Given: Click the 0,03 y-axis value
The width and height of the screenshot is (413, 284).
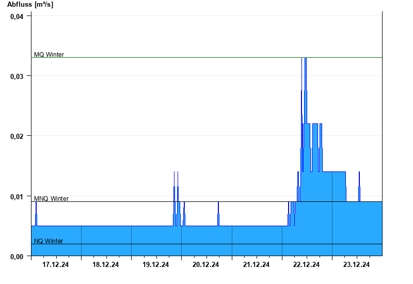Looking at the screenshot, I should tap(17, 76).
